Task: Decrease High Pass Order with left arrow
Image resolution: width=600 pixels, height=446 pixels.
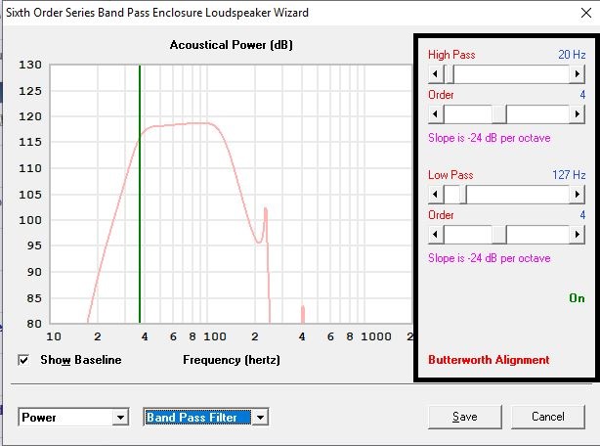Action: pyautogui.click(x=436, y=114)
